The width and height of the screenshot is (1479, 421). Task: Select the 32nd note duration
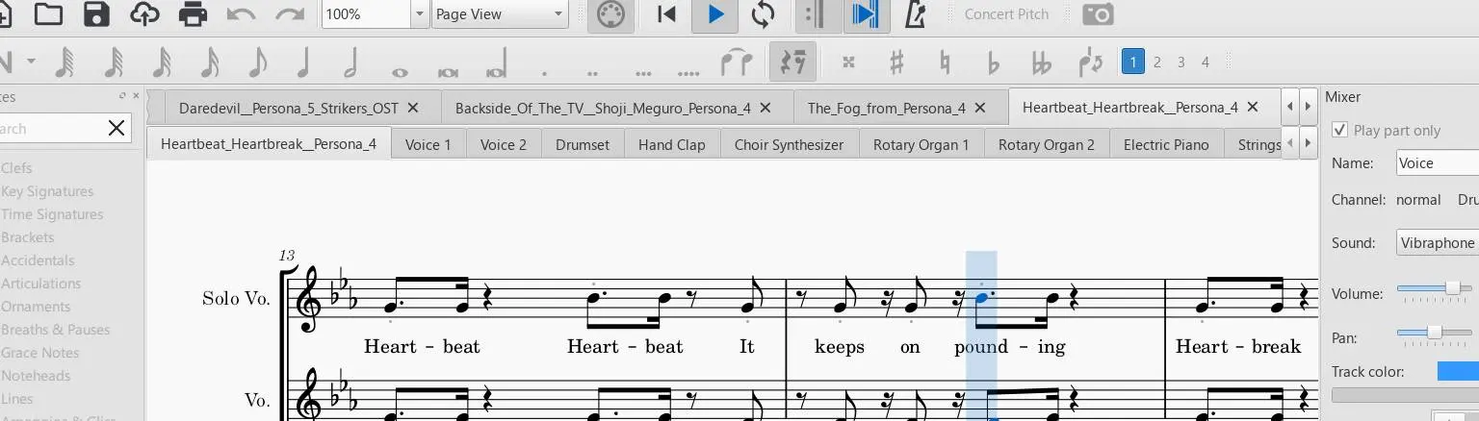161,62
